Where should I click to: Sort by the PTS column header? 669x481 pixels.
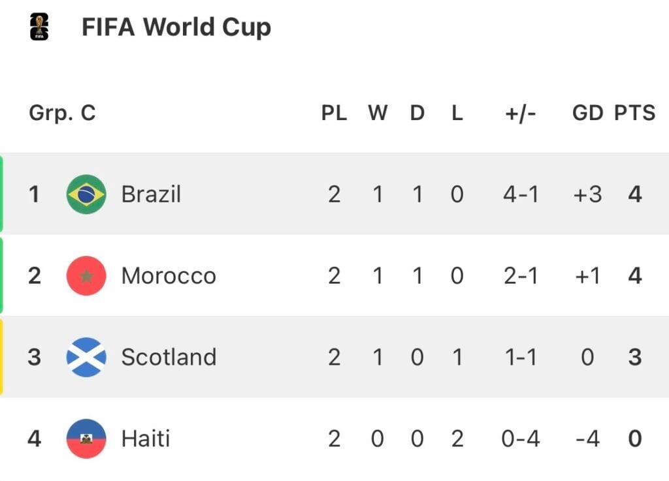[634, 114]
